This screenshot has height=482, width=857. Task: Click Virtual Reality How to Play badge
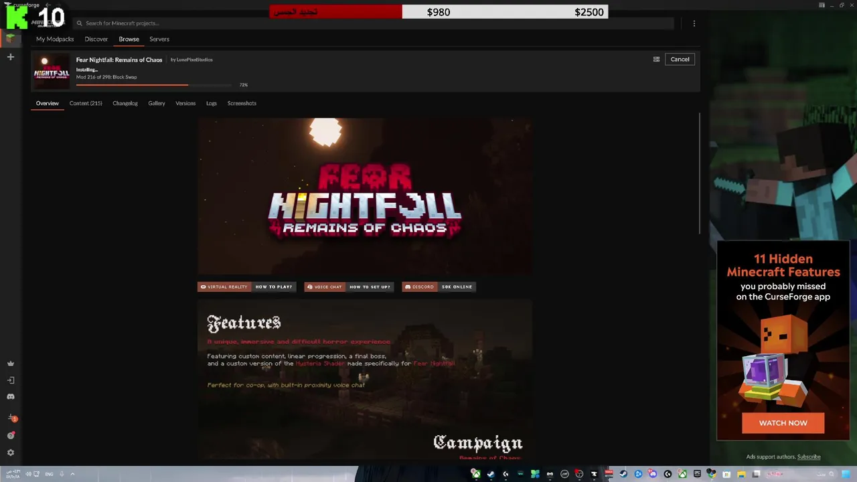pyautogui.click(x=246, y=287)
